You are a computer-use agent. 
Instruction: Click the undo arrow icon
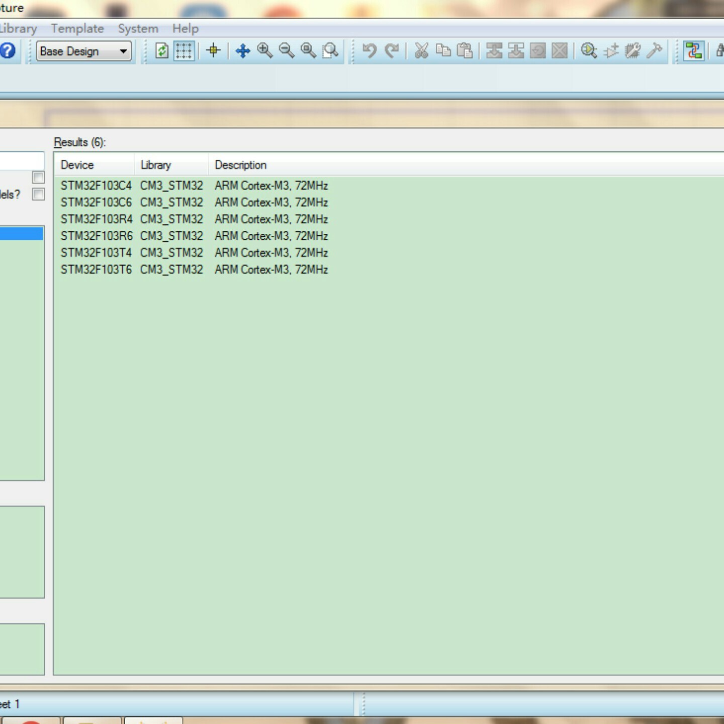pyautogui.click(x=370, y=51)
